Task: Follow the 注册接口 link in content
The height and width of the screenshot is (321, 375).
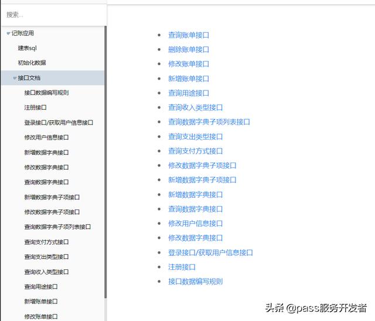Action: (x=182, y=267)
